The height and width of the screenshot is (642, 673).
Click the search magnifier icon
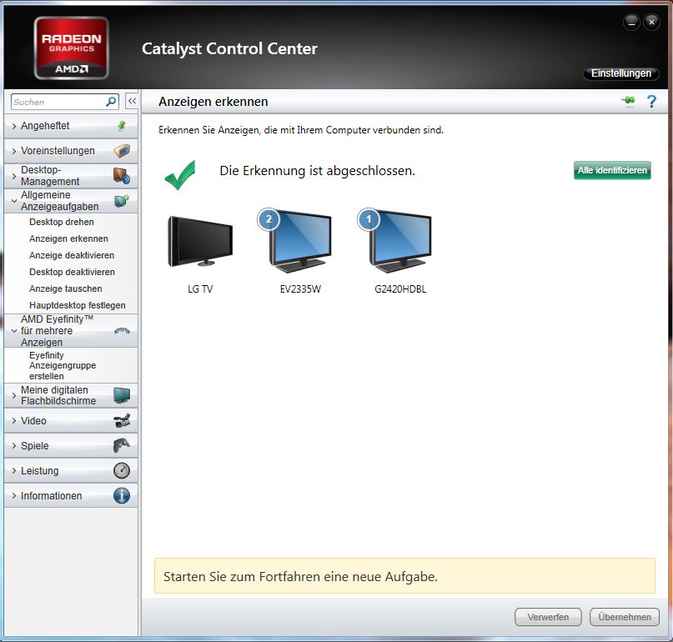(111, 102)
